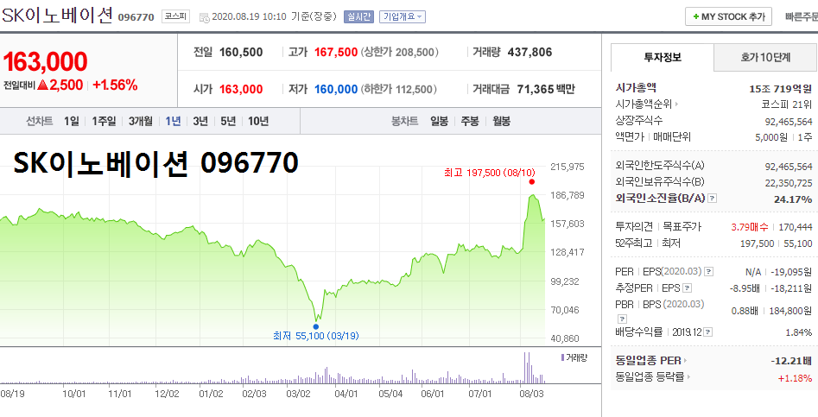Select the 3년 line chart period
818x417 pixels.
pos(200,122)
